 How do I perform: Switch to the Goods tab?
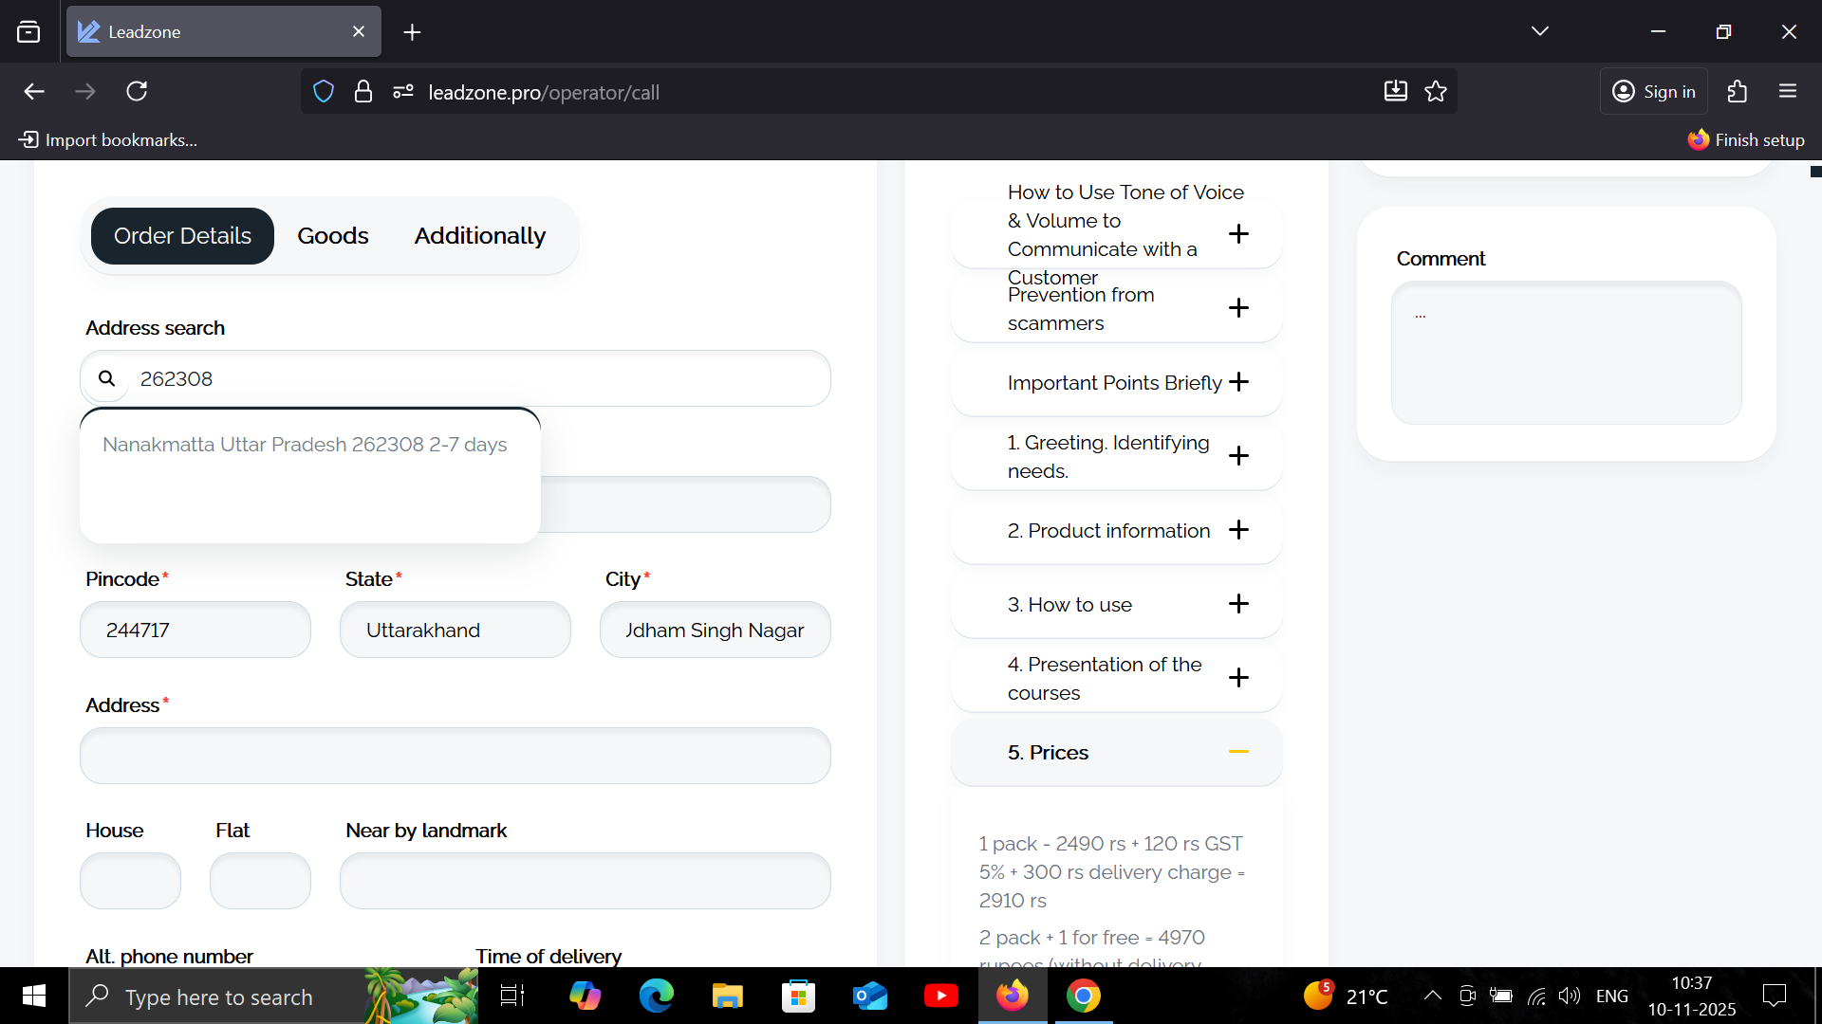(x=332, y=236)
